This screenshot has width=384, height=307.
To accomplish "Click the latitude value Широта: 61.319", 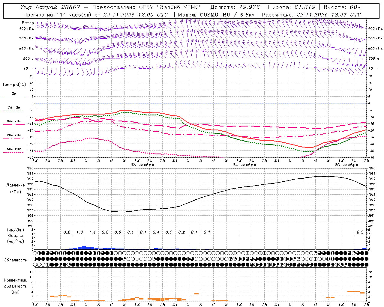I will click(x=291, y=7).
